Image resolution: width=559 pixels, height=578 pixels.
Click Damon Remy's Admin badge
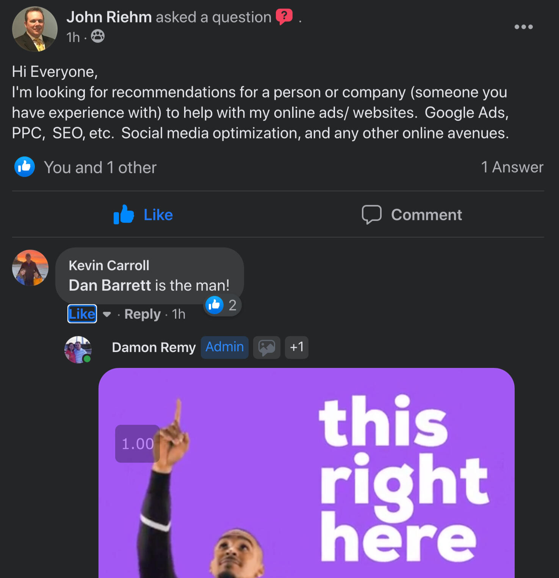click(x=224, y=347)
